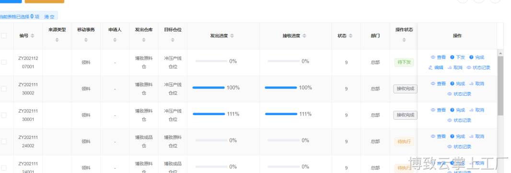Click 下发 for order ZY20211207001

[x=458, y=58]
